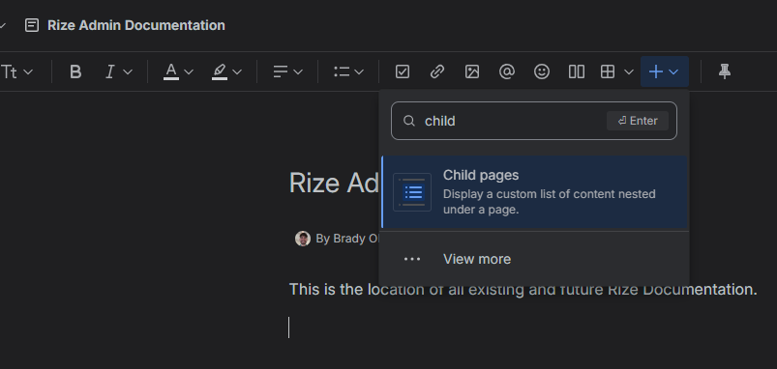Insert an action item checkbox
This screenshot has width=777, height=369.
point(403,72)
